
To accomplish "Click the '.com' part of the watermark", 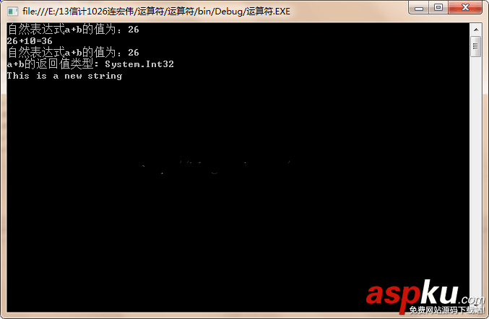I will click(x=471, y=300).
